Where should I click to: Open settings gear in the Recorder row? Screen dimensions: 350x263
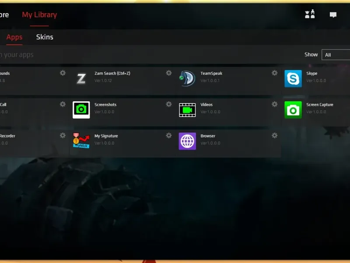coord(63,135)
